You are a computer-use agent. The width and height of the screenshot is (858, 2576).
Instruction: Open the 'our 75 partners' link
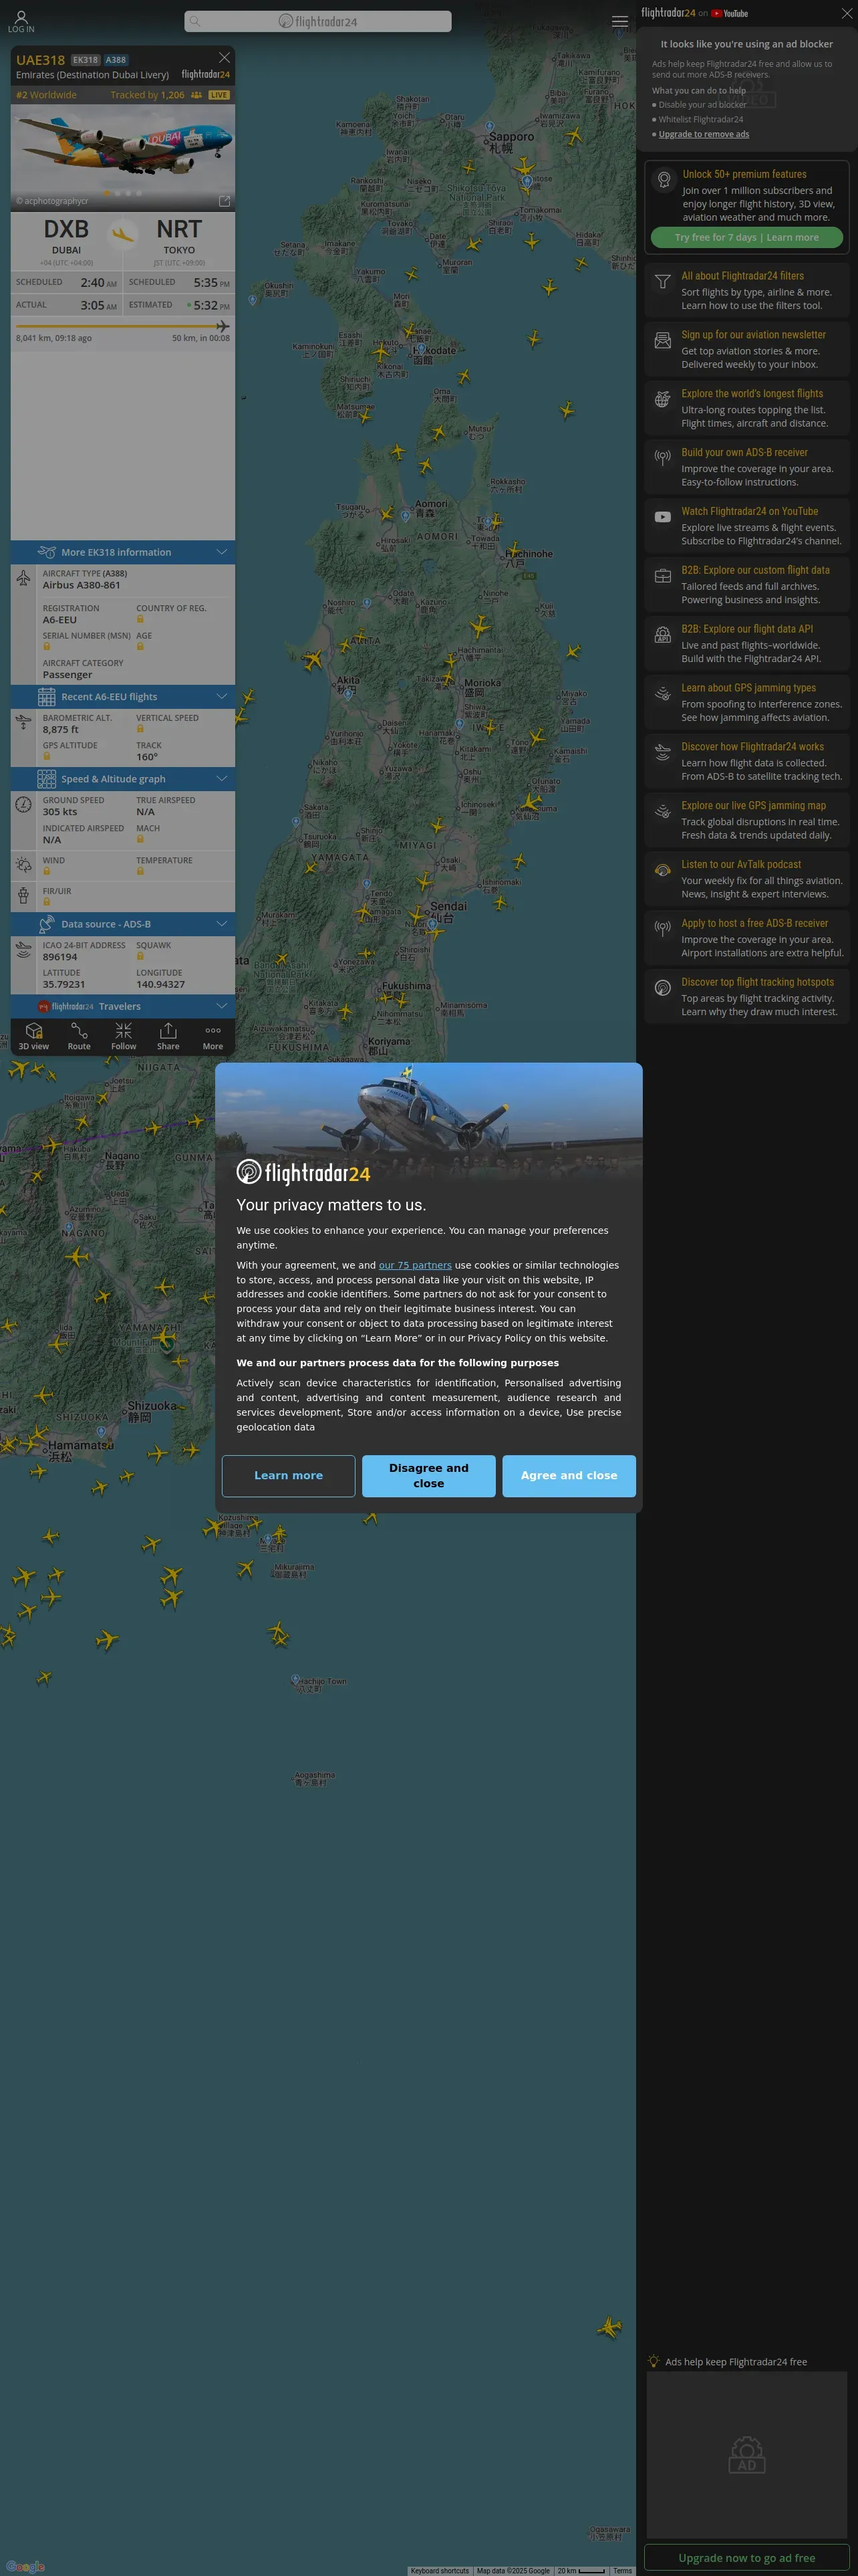pos(414,1265)
